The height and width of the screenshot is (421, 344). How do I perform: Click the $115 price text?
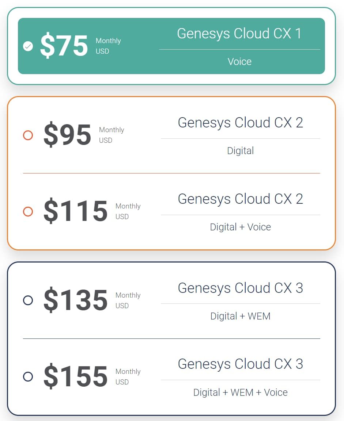pyautogui.click(x=75, y=210)
